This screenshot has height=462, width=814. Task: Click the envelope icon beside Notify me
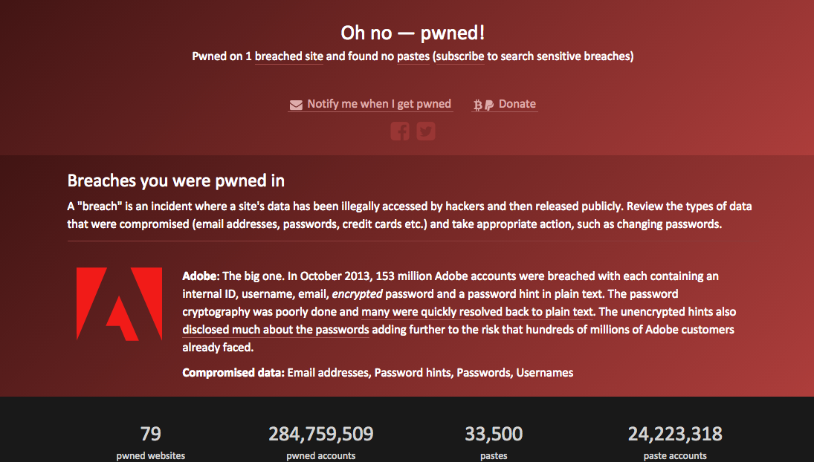(296, 105)
